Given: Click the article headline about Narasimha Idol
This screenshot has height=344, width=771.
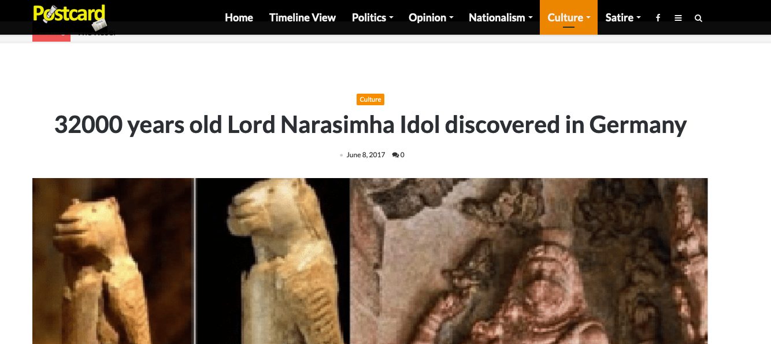Looking at the screenshot, I should [x=370, y=125].
